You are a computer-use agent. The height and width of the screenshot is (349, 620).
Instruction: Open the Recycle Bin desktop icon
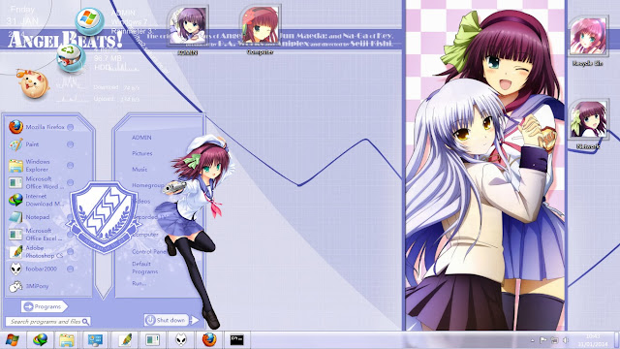[588, 41]
